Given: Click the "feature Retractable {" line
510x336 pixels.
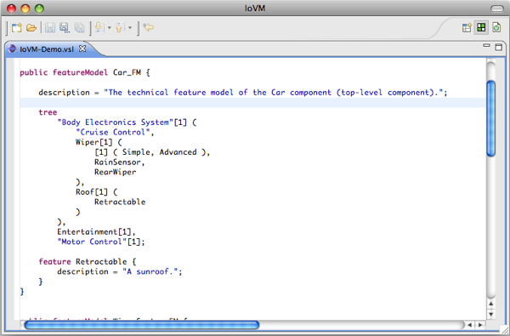Looking at the screenshot, I should pos(88,262).
